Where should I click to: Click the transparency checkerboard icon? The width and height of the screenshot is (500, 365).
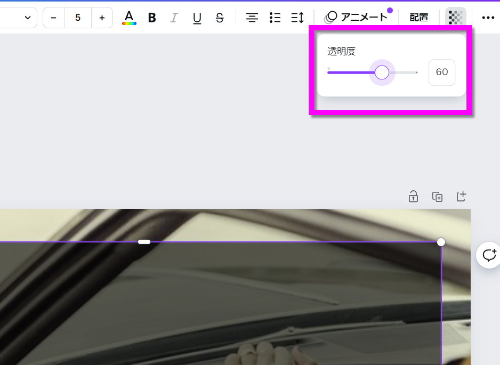coord(456,18)
